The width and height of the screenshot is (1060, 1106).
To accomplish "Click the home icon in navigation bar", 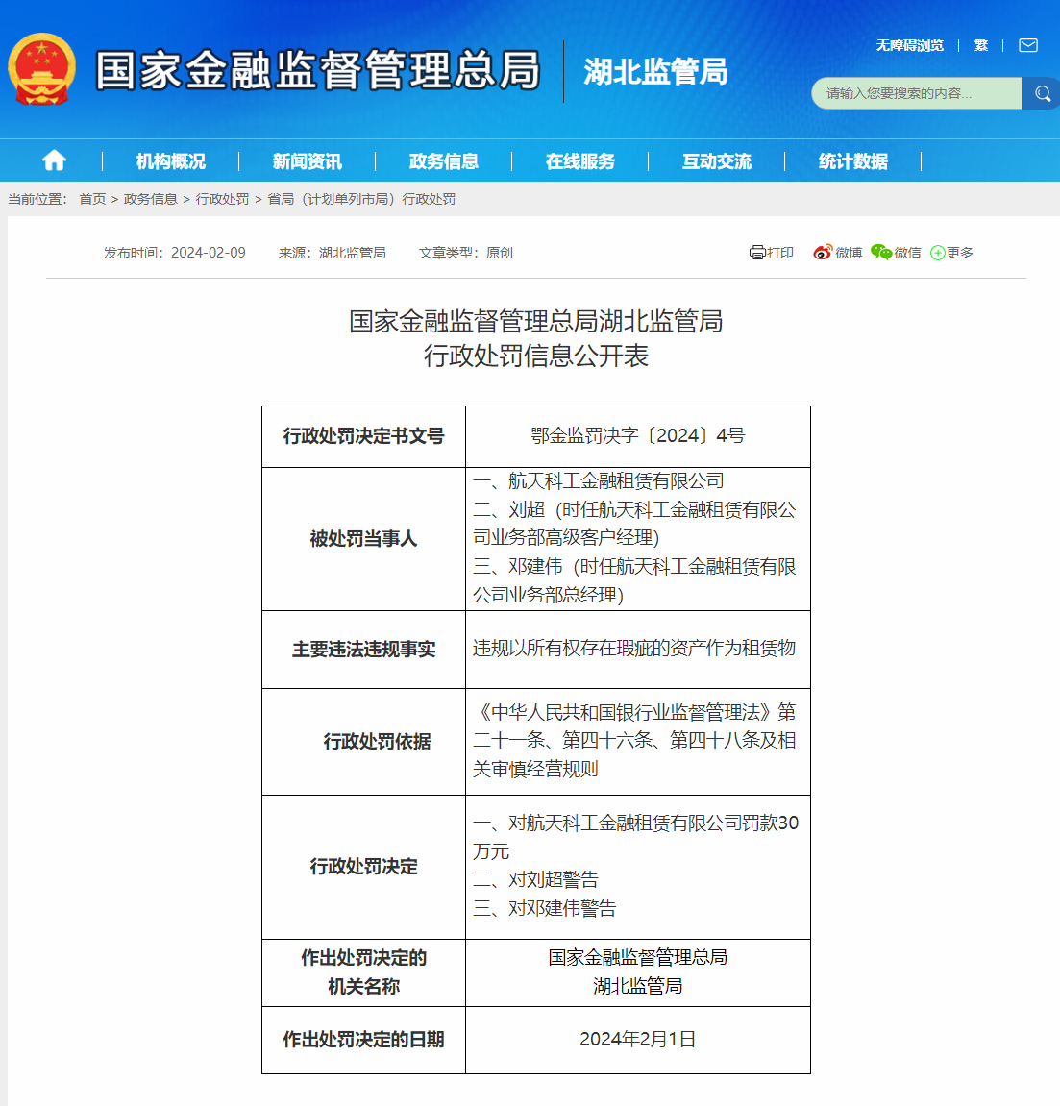I will pos(54,160).
